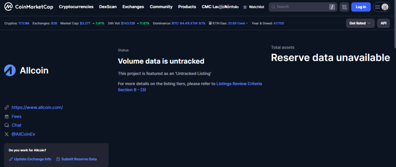Click the Allcoin exchange logo
This screenshot has height=167, width=396.
[10, 70]
